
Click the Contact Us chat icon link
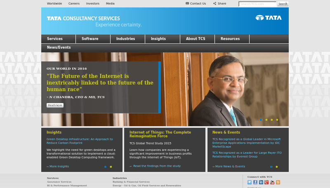pos(196,4)
